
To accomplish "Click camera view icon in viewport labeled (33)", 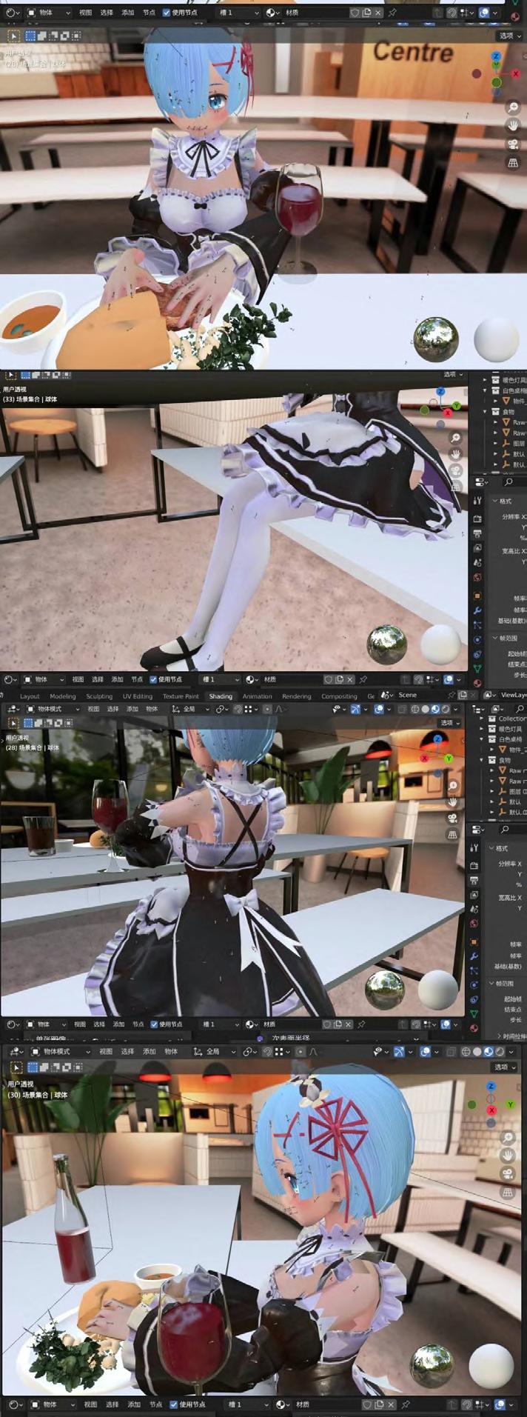I will pyautogui.click(x=456, y=471).
